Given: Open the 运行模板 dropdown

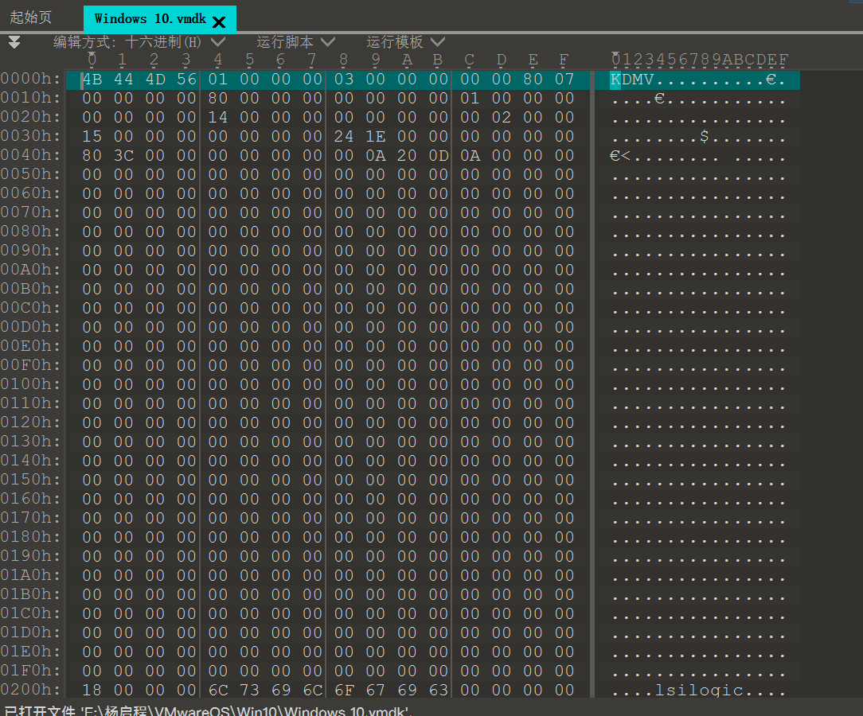Looking at the screenshot, I should [406, 42].
